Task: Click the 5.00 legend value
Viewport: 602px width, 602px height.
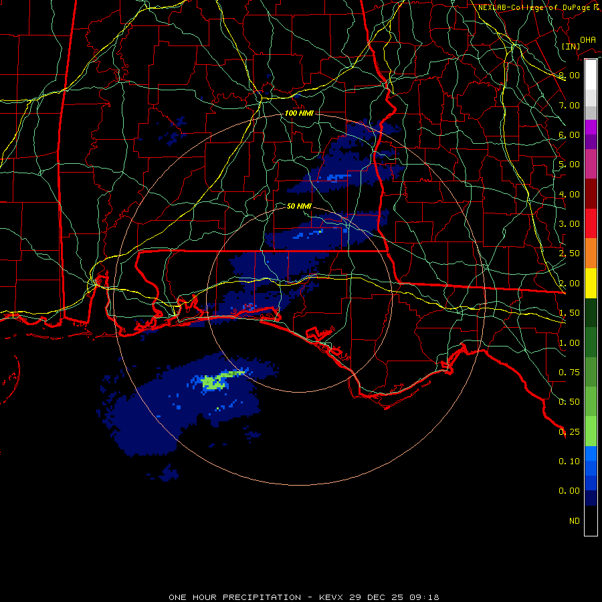Action: [569, 165]
